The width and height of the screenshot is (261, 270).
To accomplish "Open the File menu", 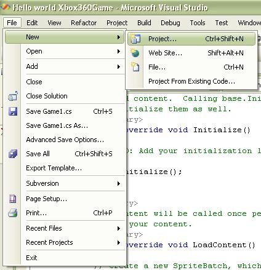I will tap(12, 23).
